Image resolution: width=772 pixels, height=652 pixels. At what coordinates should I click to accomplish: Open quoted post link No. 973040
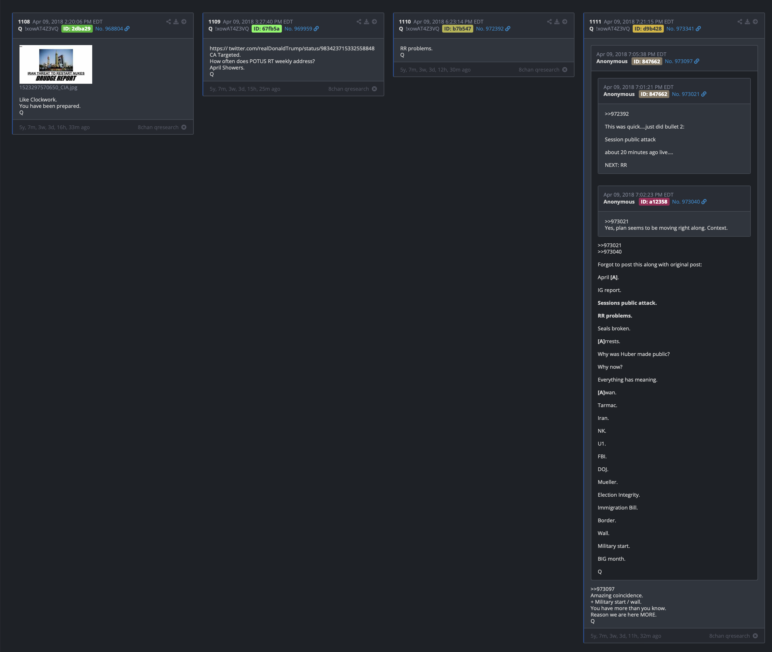click(686, 202)
